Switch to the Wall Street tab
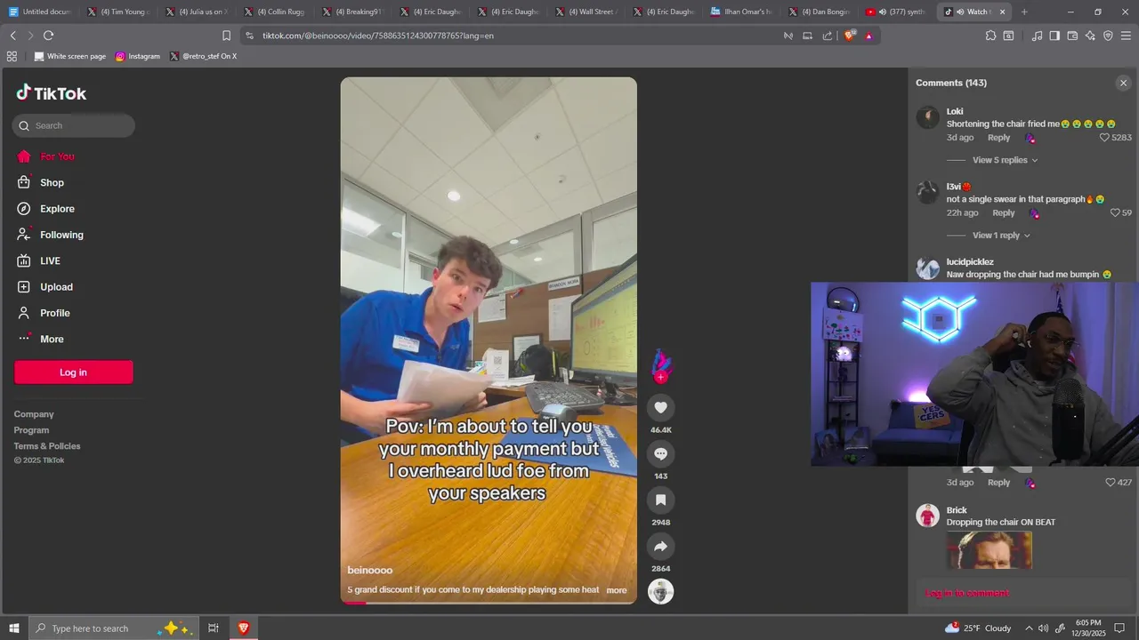Screen dimensions: 1139x640 (587, 12)
